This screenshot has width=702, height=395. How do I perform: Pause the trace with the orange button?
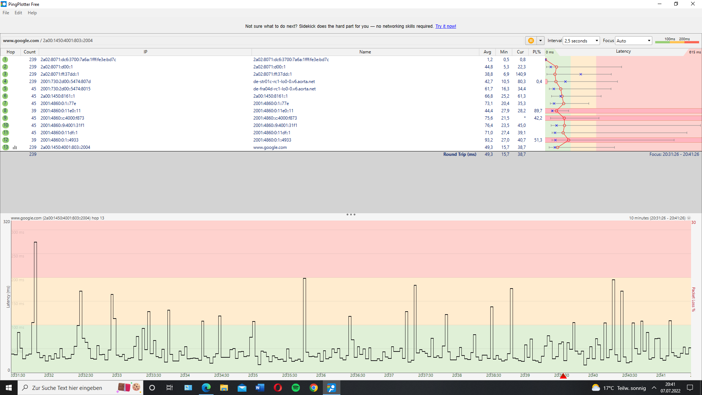pyautogui.click(x=531, y=41)
